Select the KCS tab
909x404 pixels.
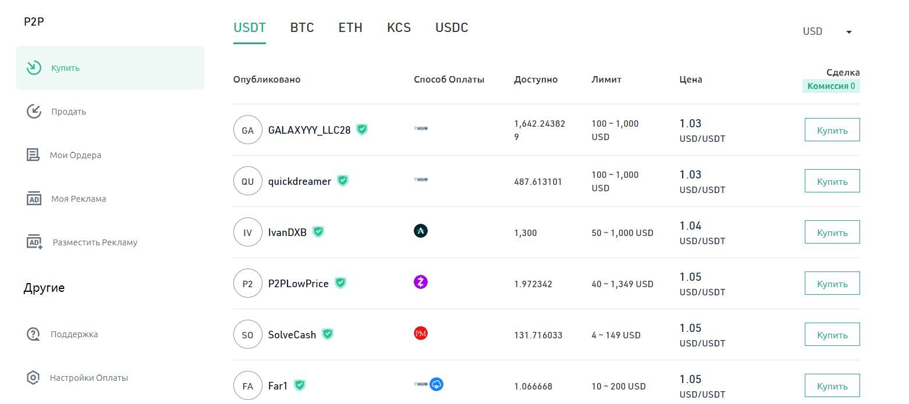tap(399, 28)
